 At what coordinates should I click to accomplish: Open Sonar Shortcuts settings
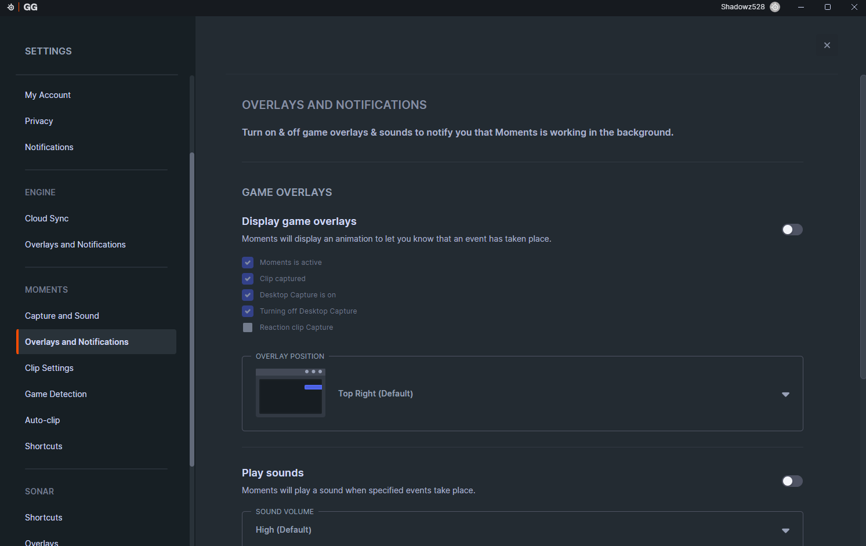pyautogui.click(x=44, y=518)
